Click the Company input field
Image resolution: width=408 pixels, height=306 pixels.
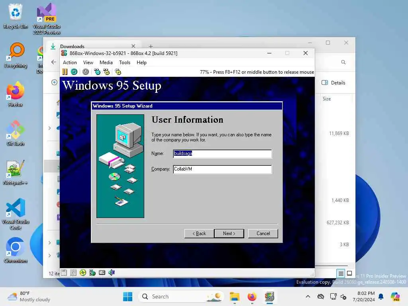222,169
